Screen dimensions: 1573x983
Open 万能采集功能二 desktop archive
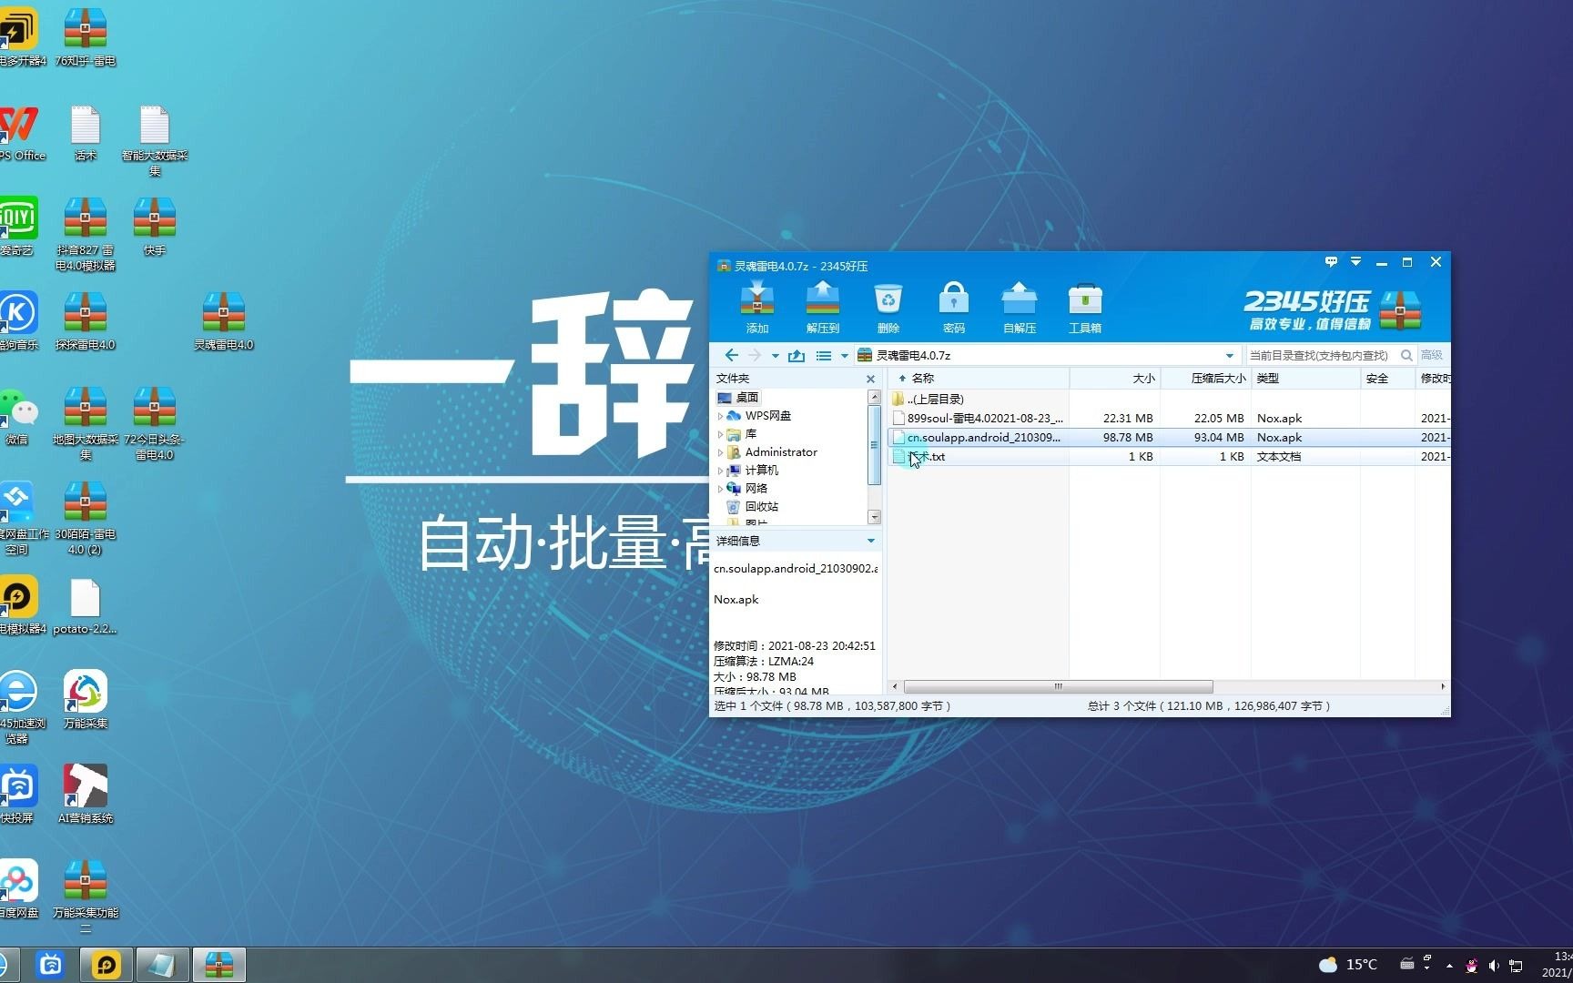click(x=85, y=897)
